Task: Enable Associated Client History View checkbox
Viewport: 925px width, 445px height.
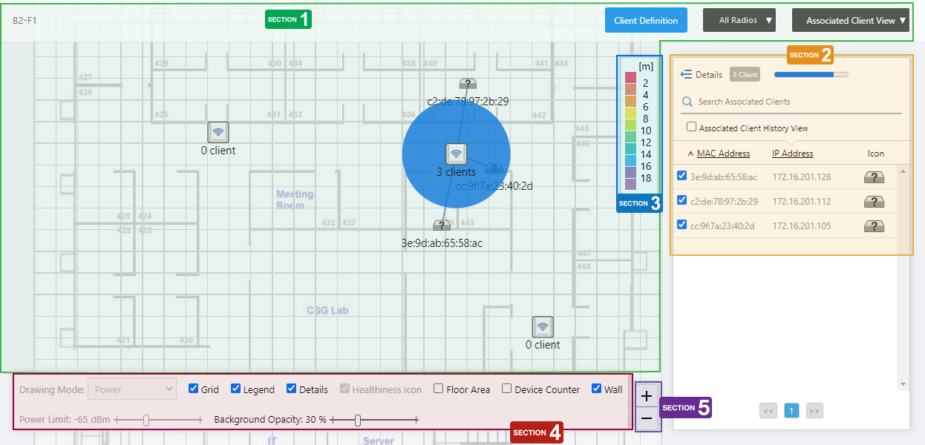Action: click(x=692, y=128)
